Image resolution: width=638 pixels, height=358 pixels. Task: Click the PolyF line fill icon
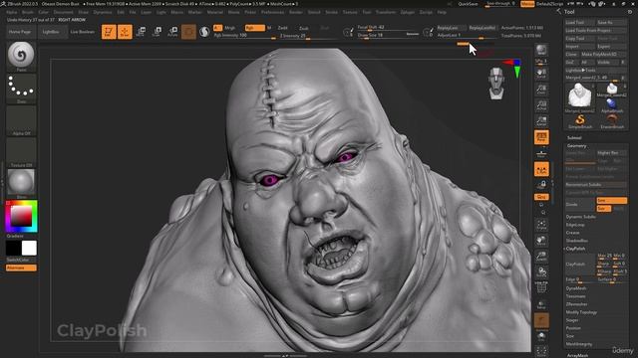[541, 287]
